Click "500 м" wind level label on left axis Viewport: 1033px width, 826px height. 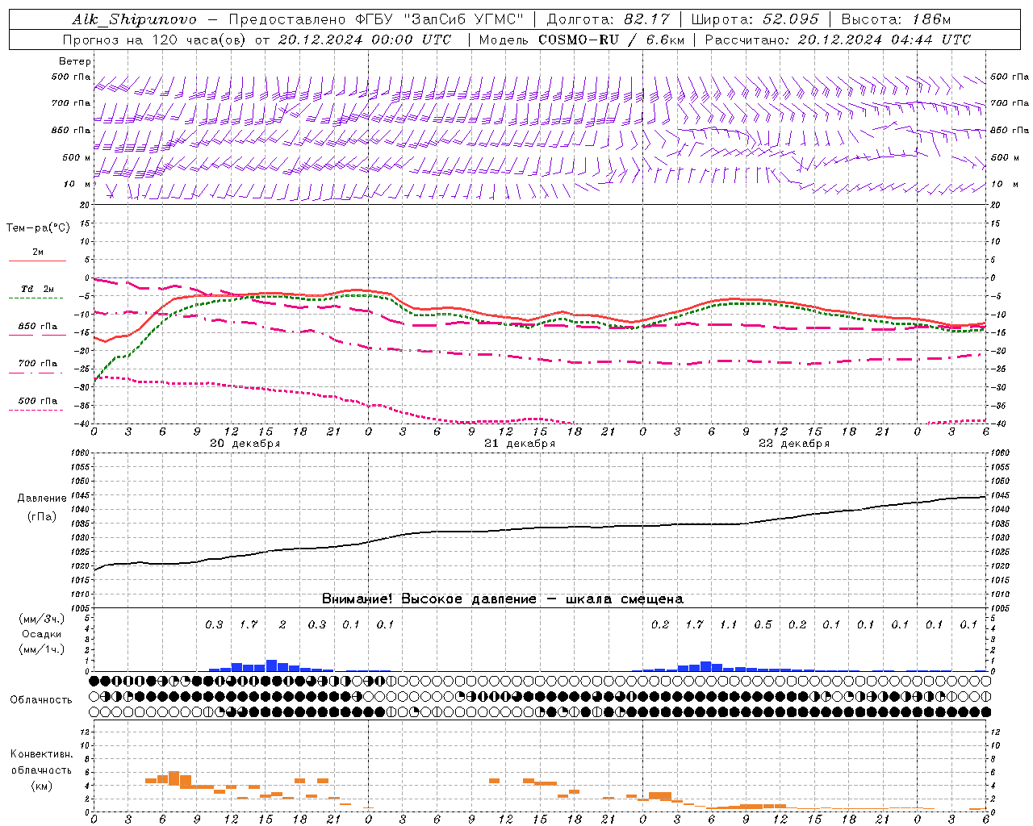[77, 158]
